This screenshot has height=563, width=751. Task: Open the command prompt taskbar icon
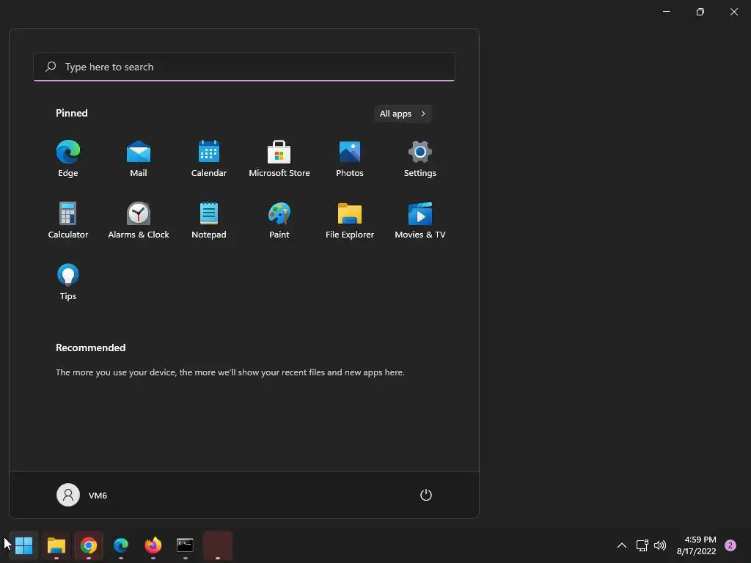(186, 545)
